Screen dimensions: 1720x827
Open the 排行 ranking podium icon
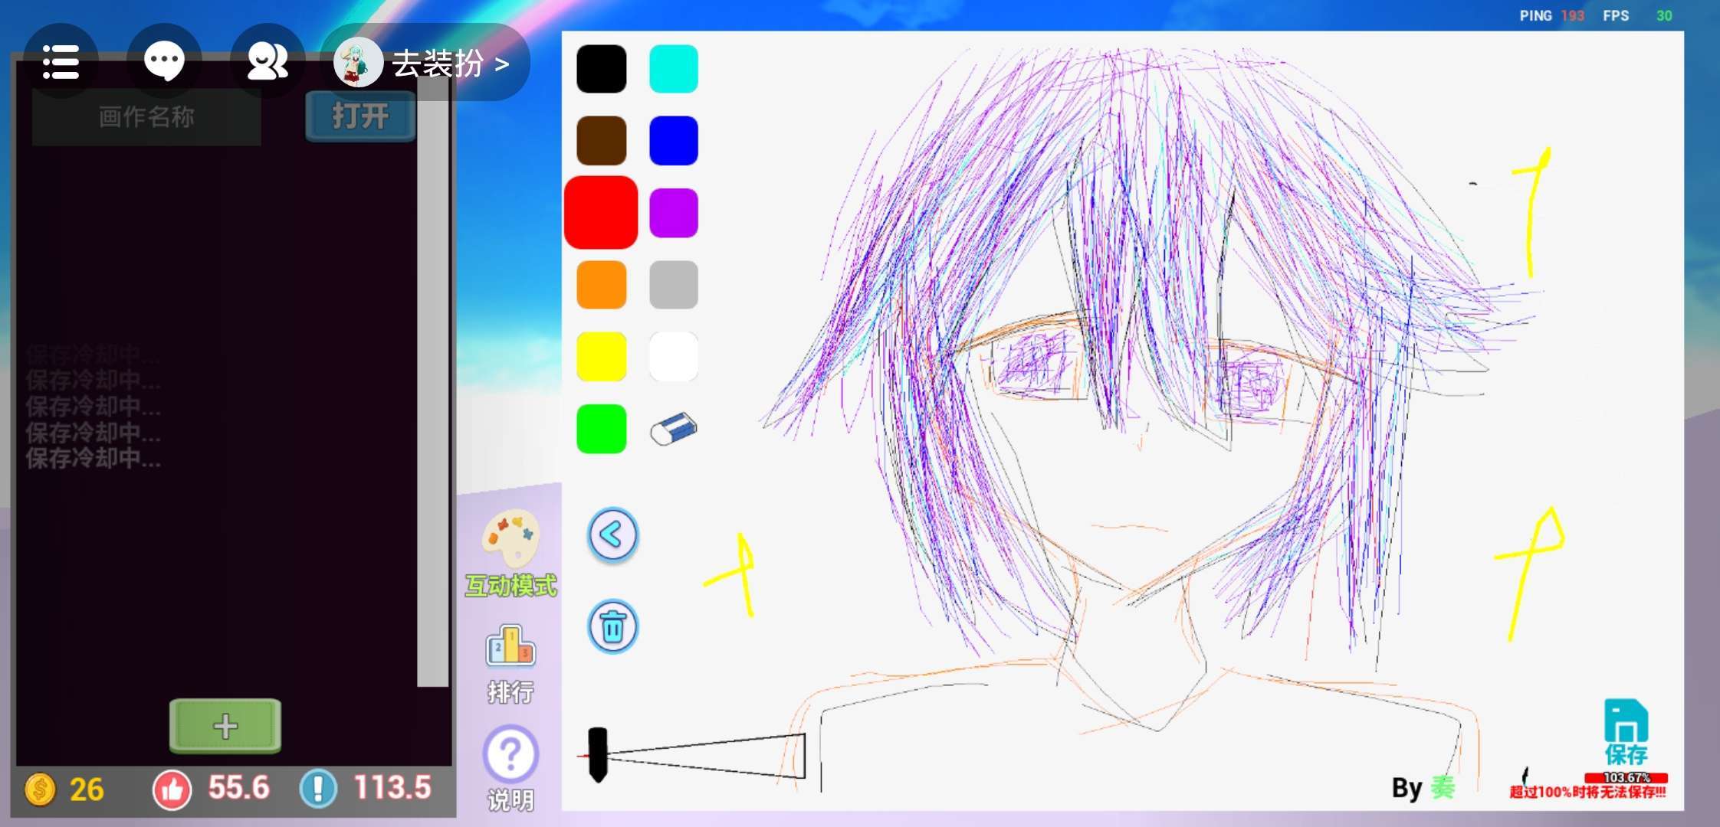pos(510,647)
